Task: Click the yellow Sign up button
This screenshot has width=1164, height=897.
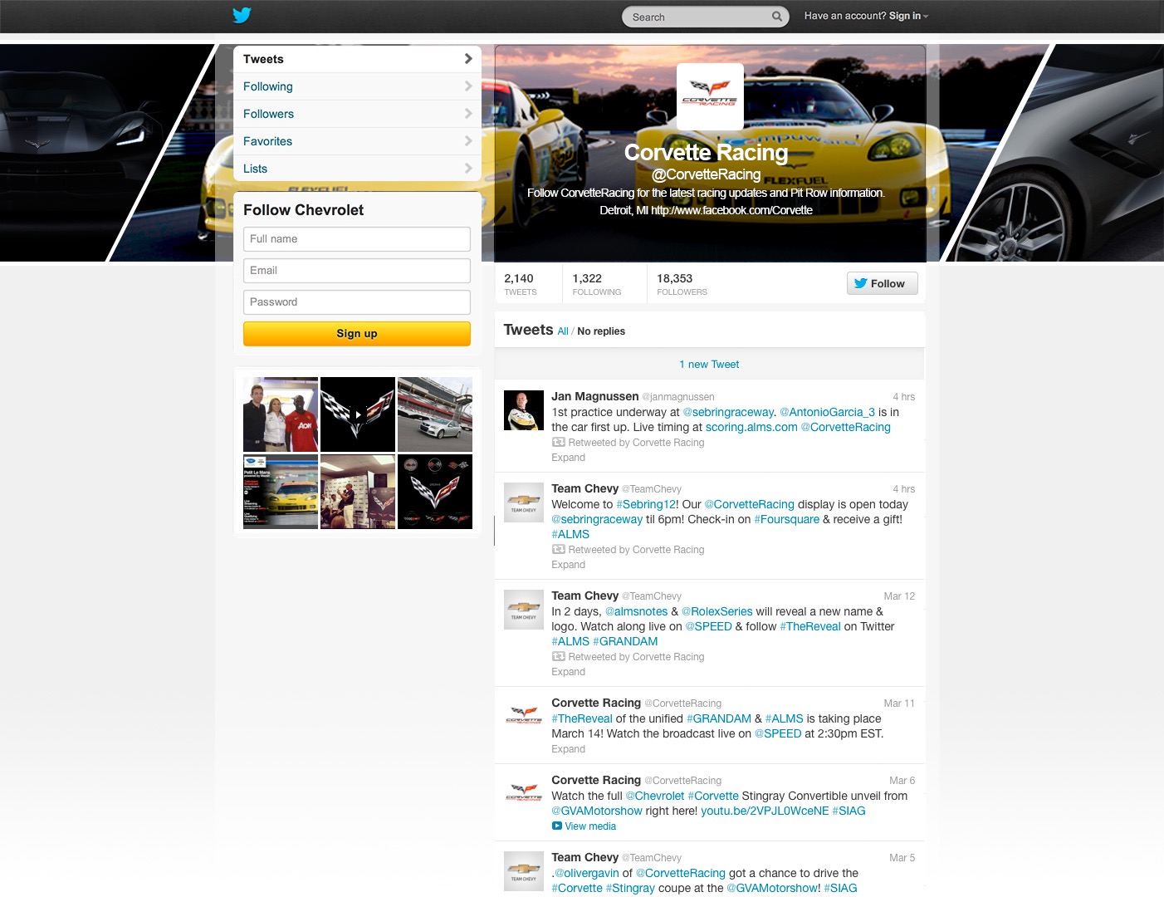Action: pyautogui.click(x=357, y=334)
